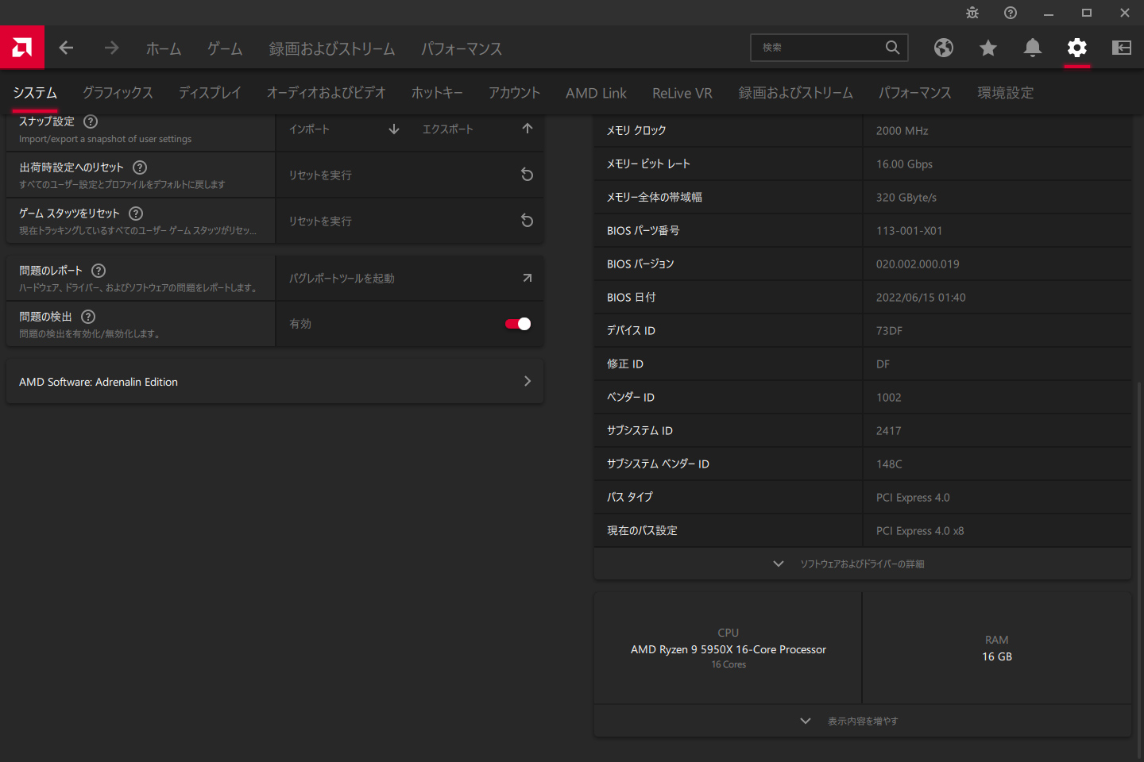1144x762 pixels.
Task: Select the システム tab
Action: 35,93
